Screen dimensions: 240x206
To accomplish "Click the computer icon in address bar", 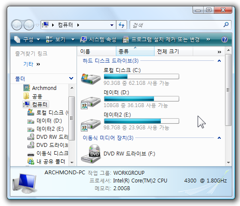I will (x=45, y=25).
